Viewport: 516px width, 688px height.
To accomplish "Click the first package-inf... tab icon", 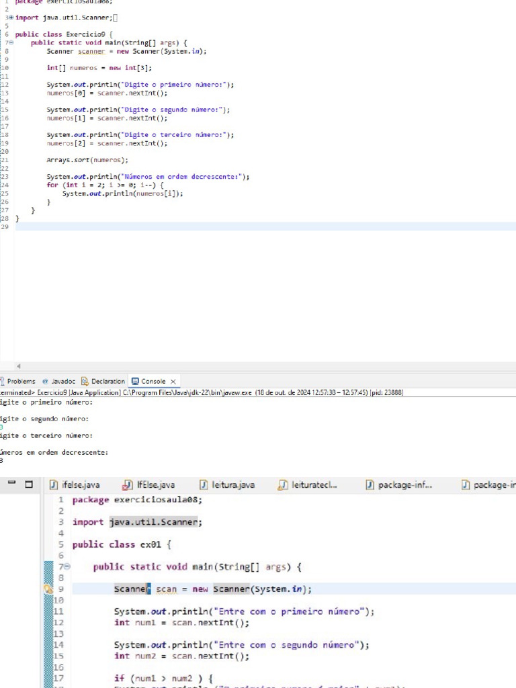I will [370, 485].
